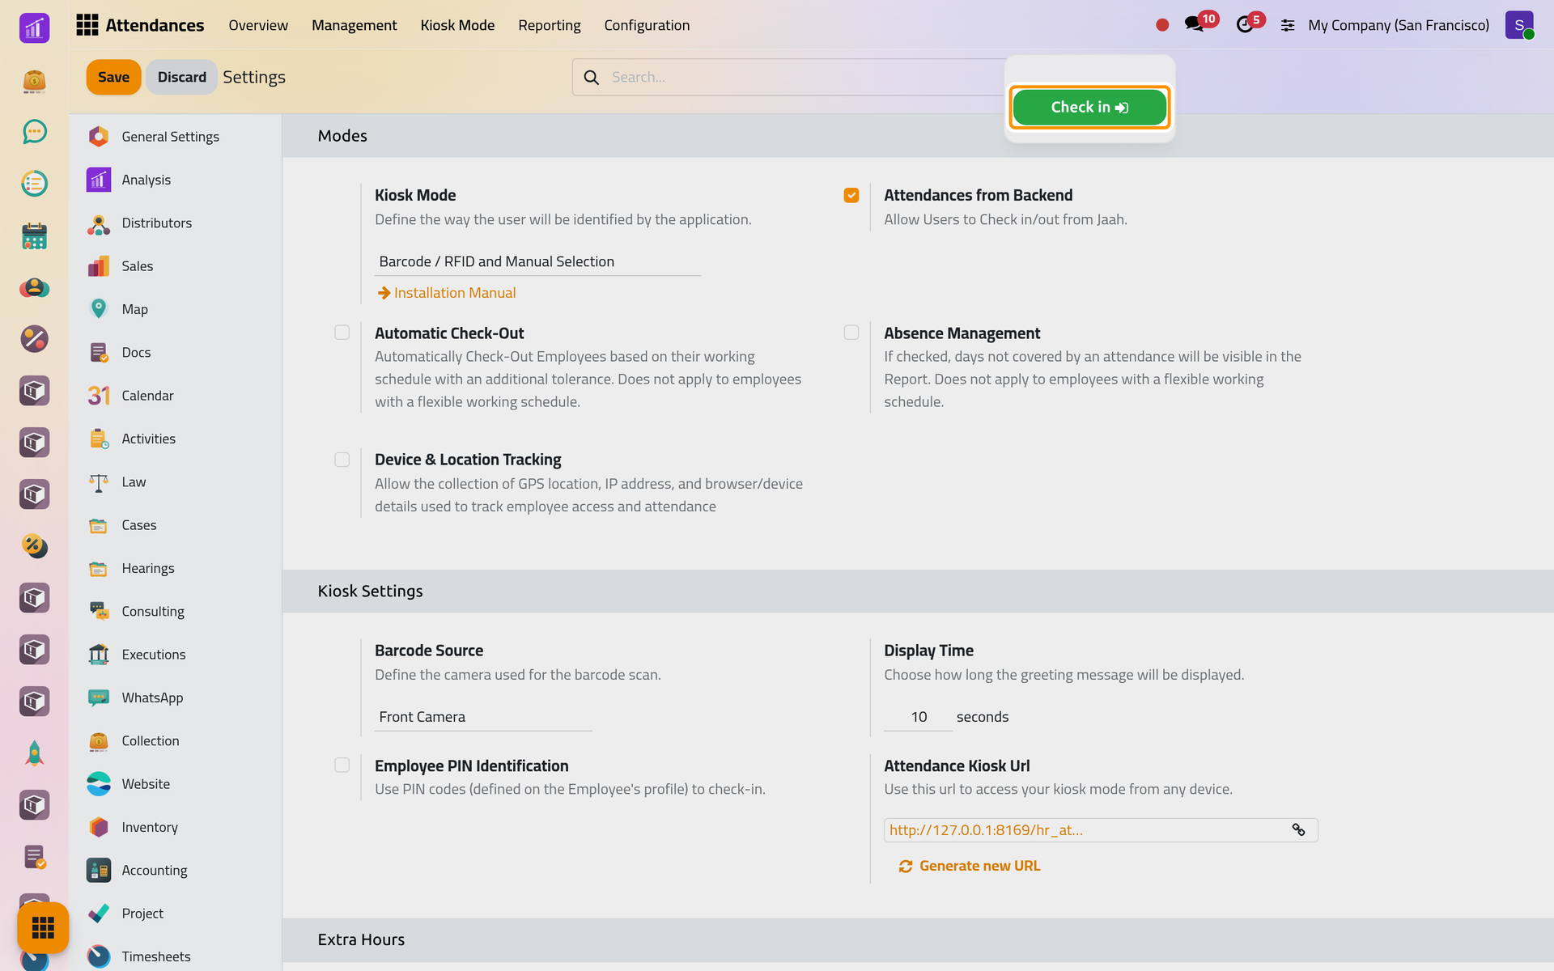
Task: Click the Display Time seconds field
Action: (x=919, y=717)
